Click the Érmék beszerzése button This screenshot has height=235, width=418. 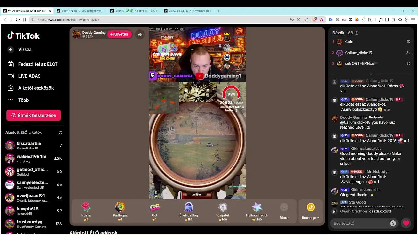click(x=33, y=115)
